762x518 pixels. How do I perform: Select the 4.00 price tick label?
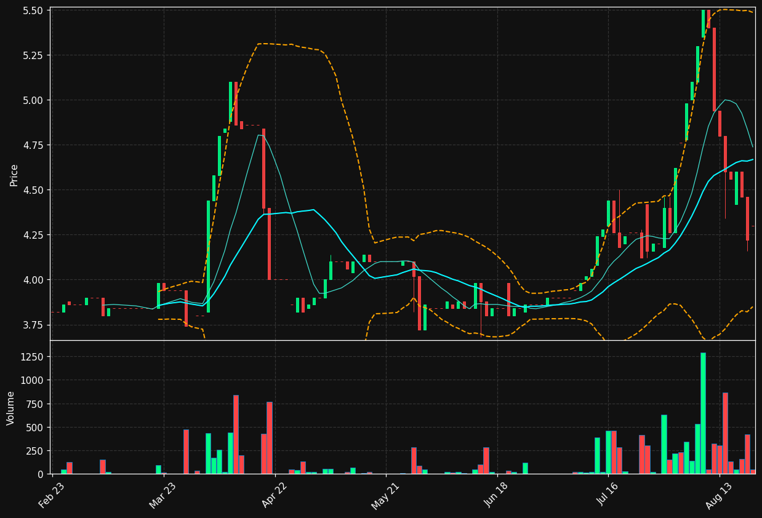[33, 280]
